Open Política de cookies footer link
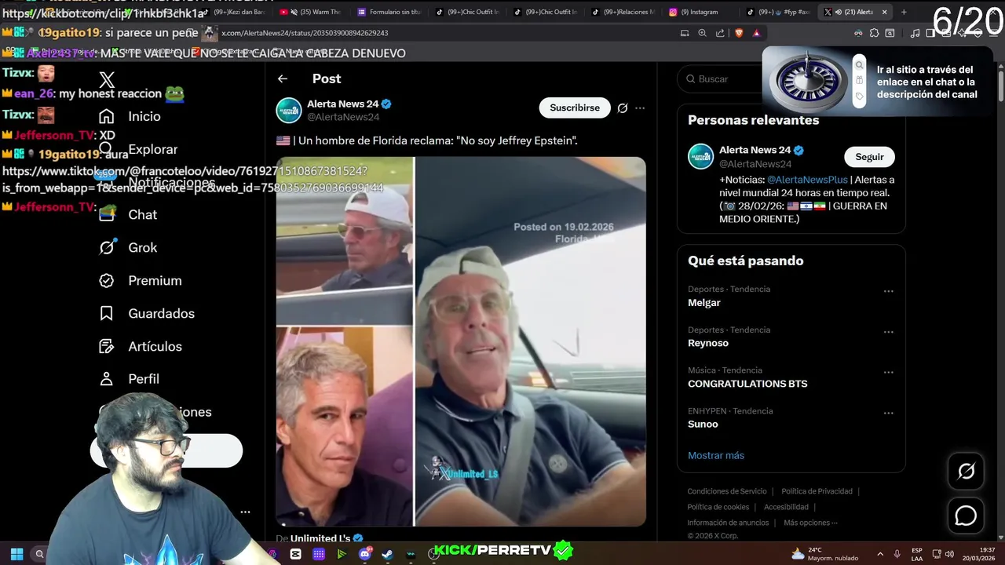Image resolution: width=1005 pixels, height=565 pixels. click(x=718, y=507)
